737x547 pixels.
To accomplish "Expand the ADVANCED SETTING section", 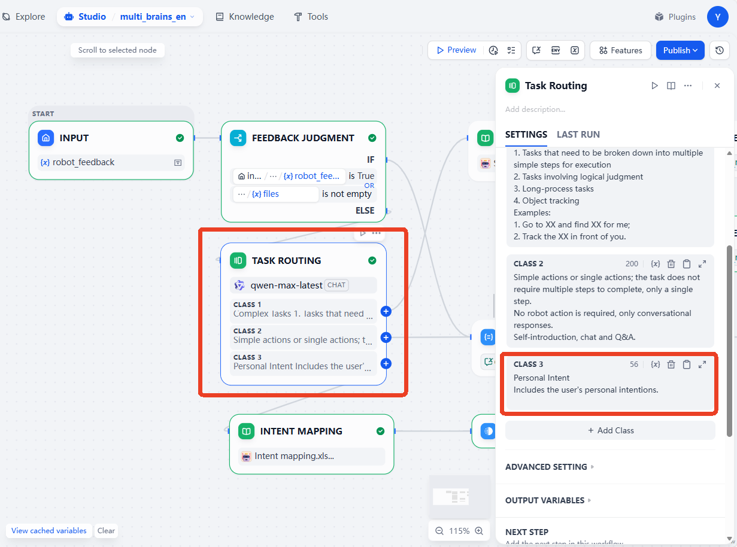I will [x=550, y=467].
